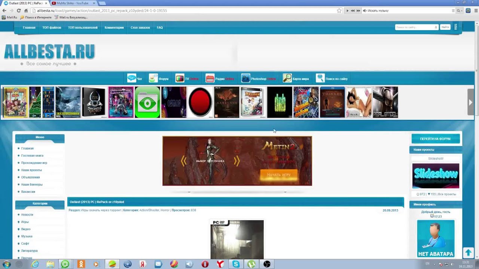Screen dimensions: 479x269
Task: Open the Софт category link
Action: pos(25,244)
